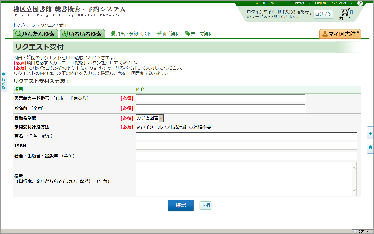This screenshot has width=374, height=234.
Task: Focus the 図書館カード番号 input field
Action: [x=221, y=99]
